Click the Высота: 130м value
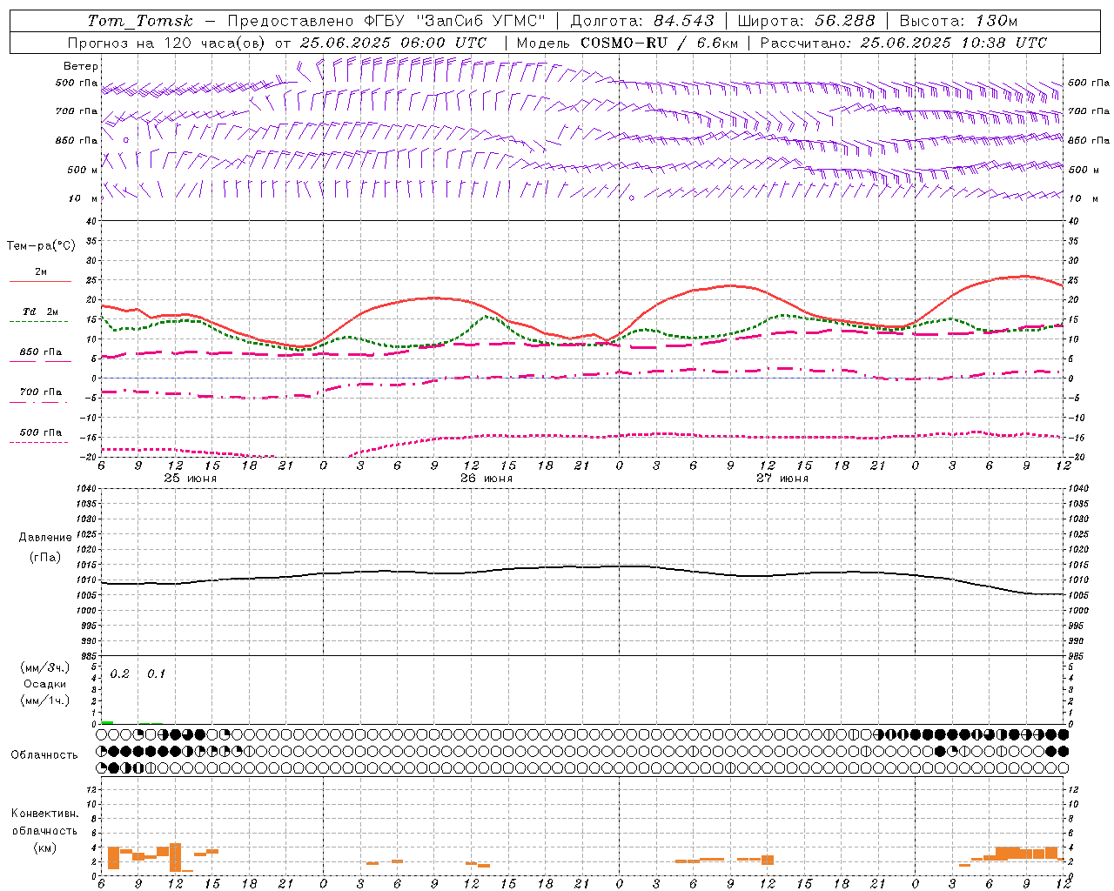1114x891 pixels. click(x=958, y=21)
